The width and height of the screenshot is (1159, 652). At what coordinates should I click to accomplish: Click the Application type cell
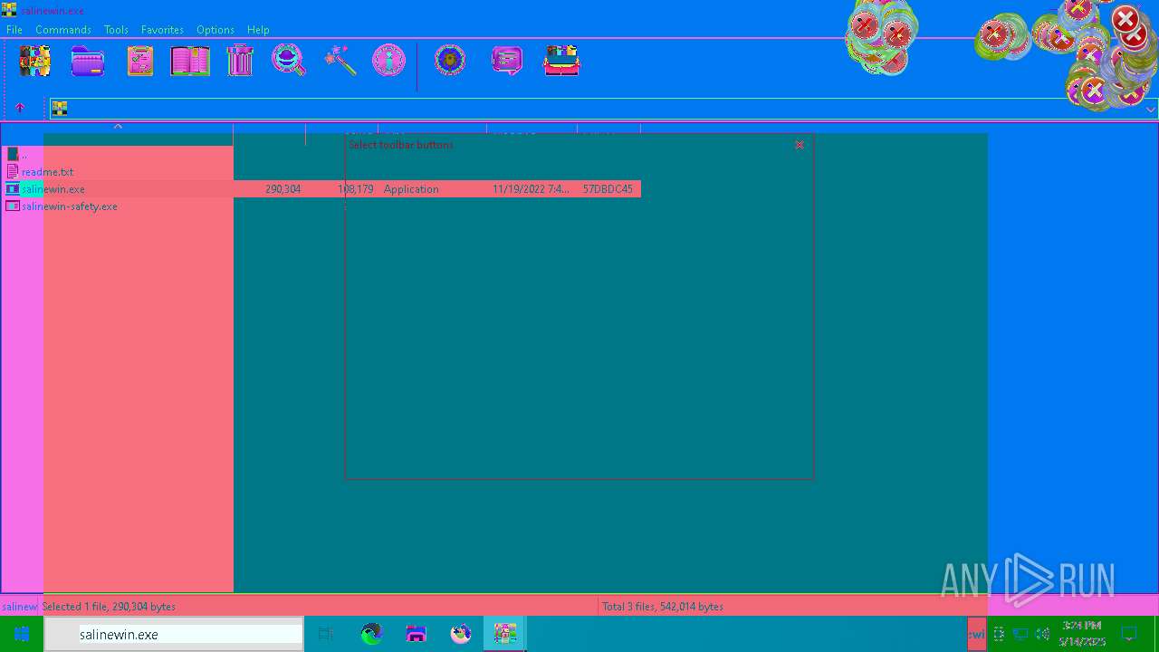coord(411,189)
